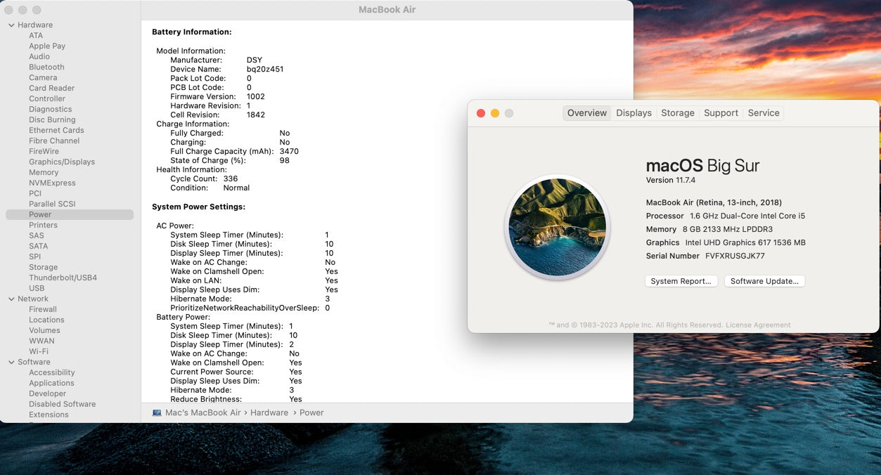The height and width of the screenshot is (475, 881).
Task: Close the About This Mac window
Action: (481, 113)
